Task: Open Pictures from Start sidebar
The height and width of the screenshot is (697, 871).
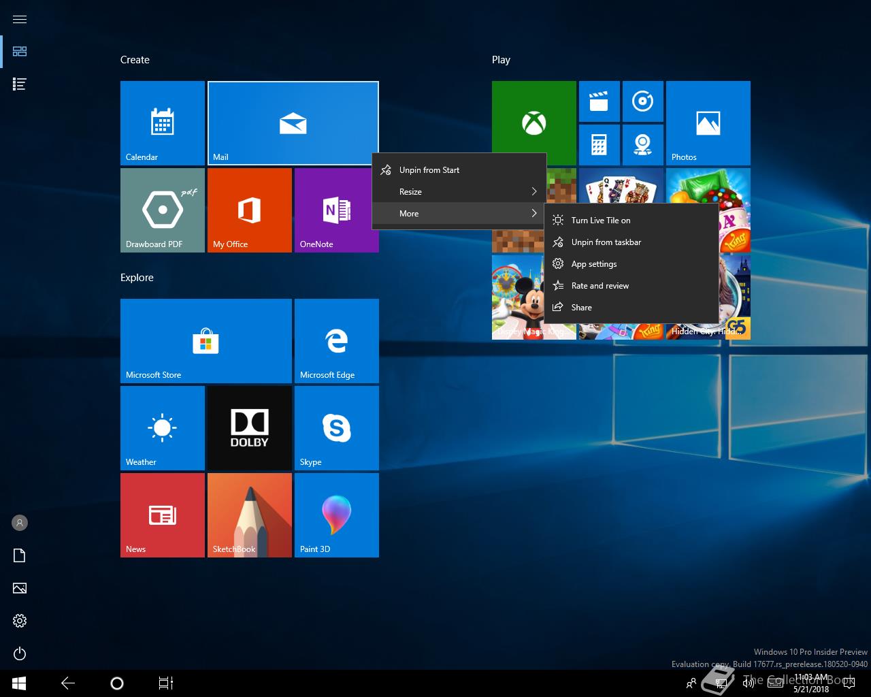Action: (20, 588)
